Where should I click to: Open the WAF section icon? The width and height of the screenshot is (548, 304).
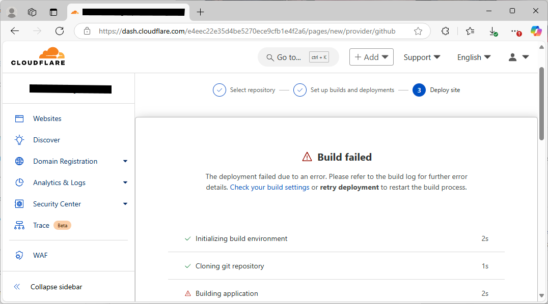coord(19,255)
